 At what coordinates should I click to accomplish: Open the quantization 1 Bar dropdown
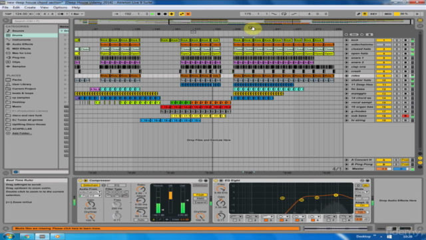click(77, 14)
